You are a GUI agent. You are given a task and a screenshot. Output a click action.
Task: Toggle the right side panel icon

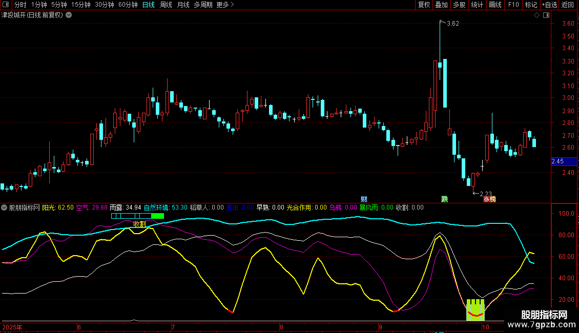pyautogui.click(x=546, y=15)
